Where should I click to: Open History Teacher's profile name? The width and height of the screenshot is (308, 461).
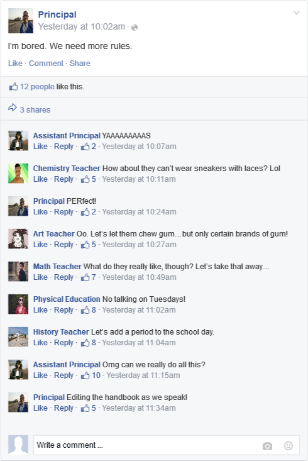click(x=61, y=331)
